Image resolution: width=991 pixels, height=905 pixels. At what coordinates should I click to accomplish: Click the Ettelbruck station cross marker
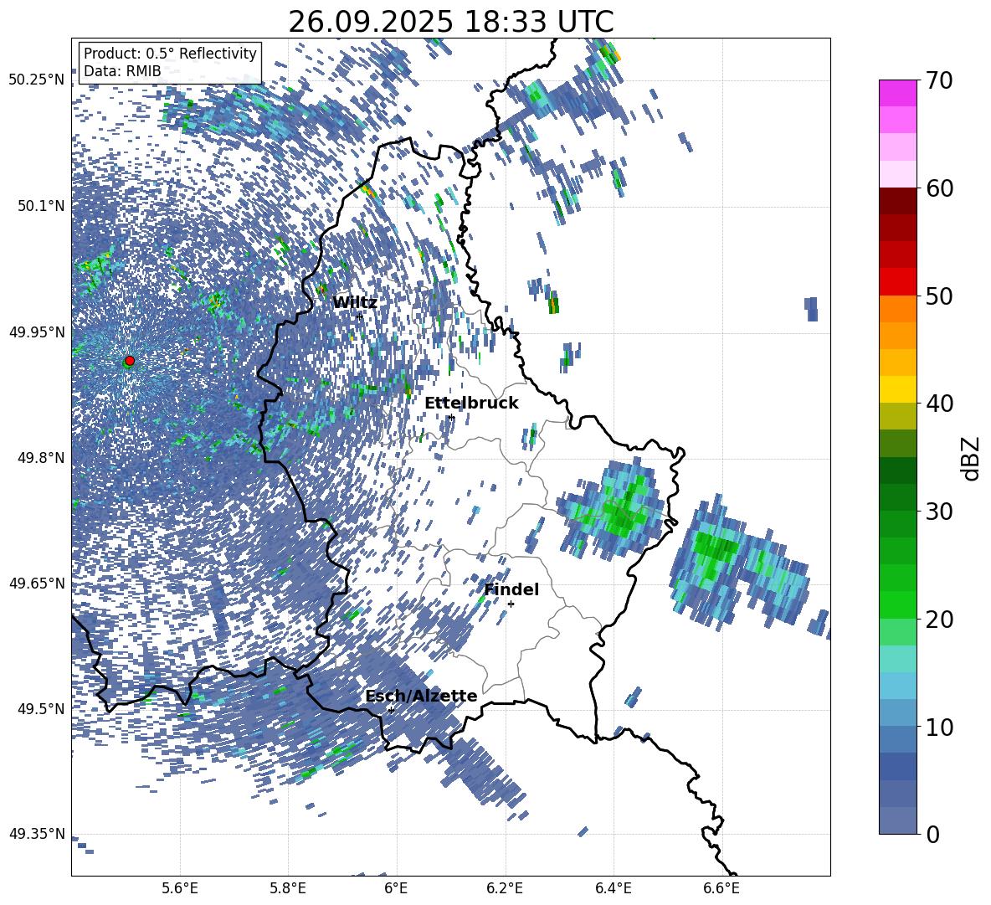[450, 417]
